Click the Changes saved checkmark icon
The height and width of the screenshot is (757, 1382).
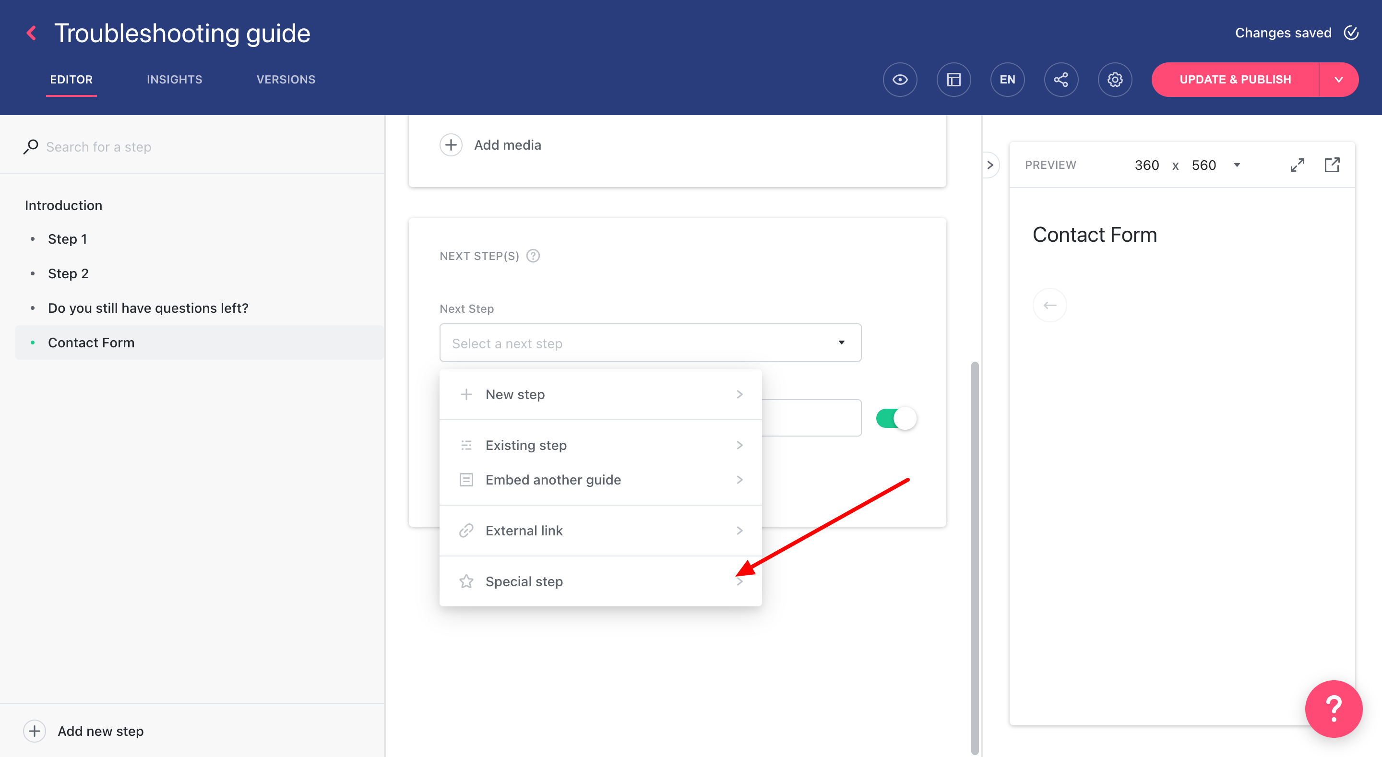[x=1351, y=33]
